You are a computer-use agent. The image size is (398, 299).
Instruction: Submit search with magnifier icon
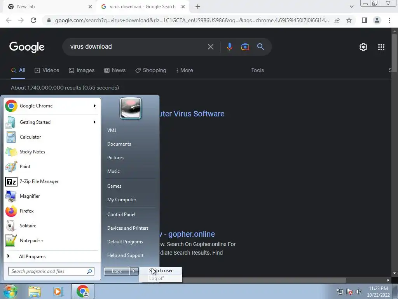(261, 47)
